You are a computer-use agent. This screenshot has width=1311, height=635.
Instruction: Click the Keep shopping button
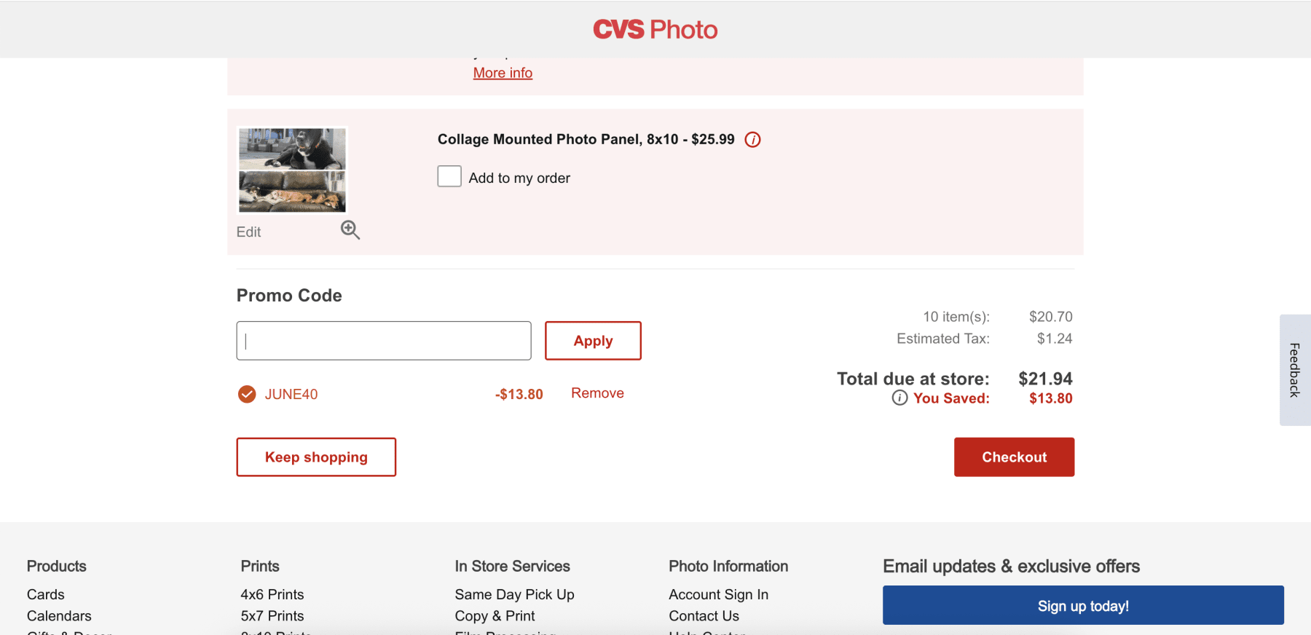(316, 457)
